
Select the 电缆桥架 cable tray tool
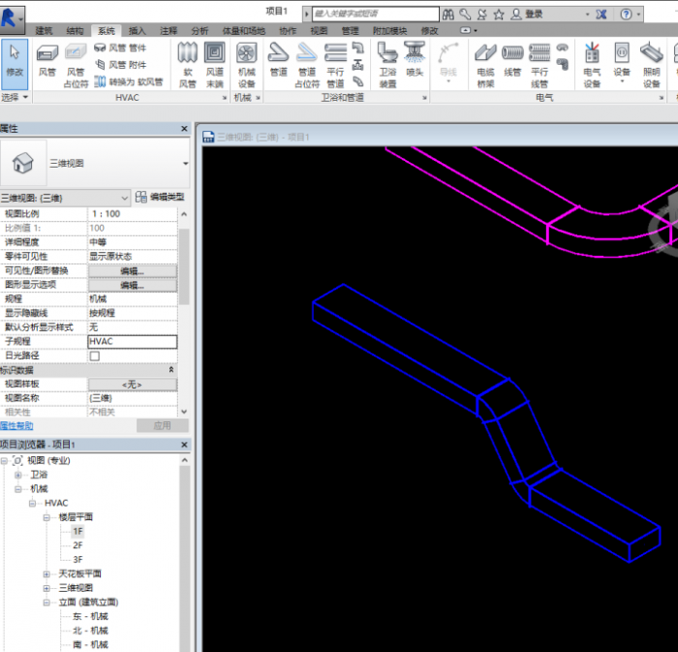click(486, 62)
